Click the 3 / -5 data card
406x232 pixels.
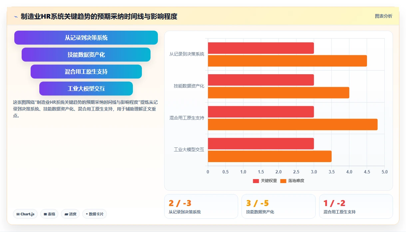coord(278,206)
